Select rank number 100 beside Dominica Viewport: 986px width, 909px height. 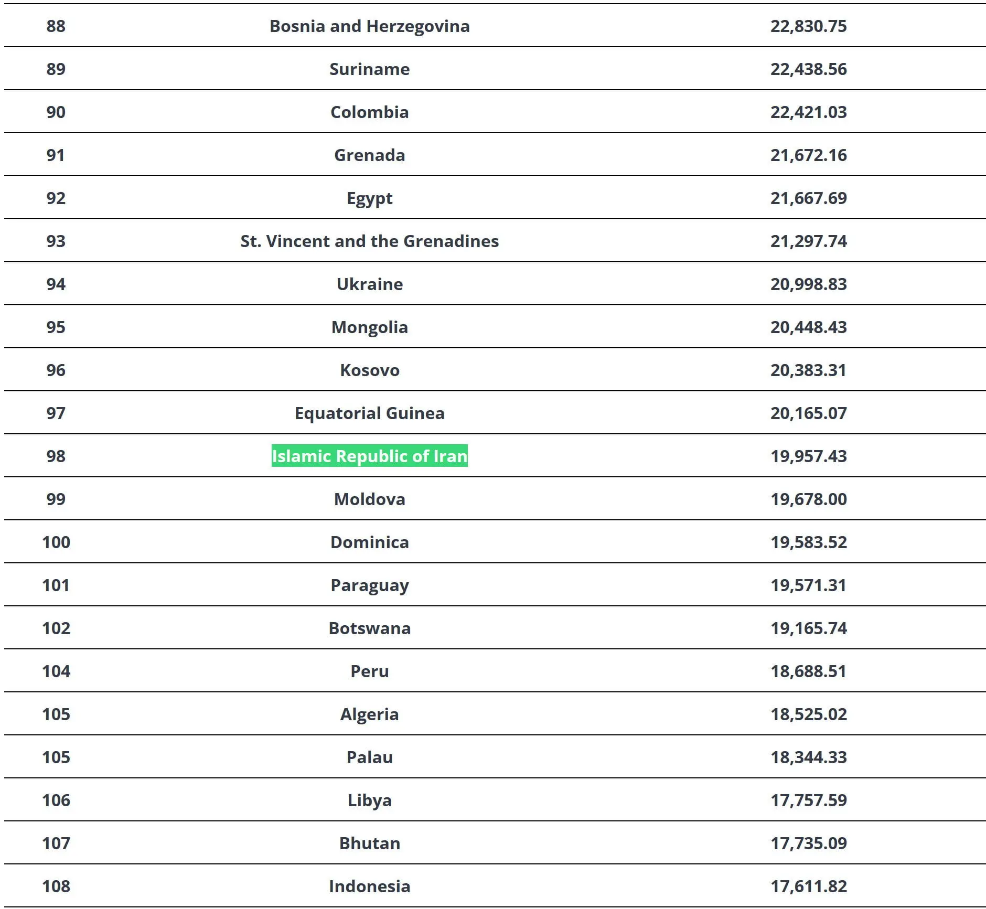tap(56, 542)
